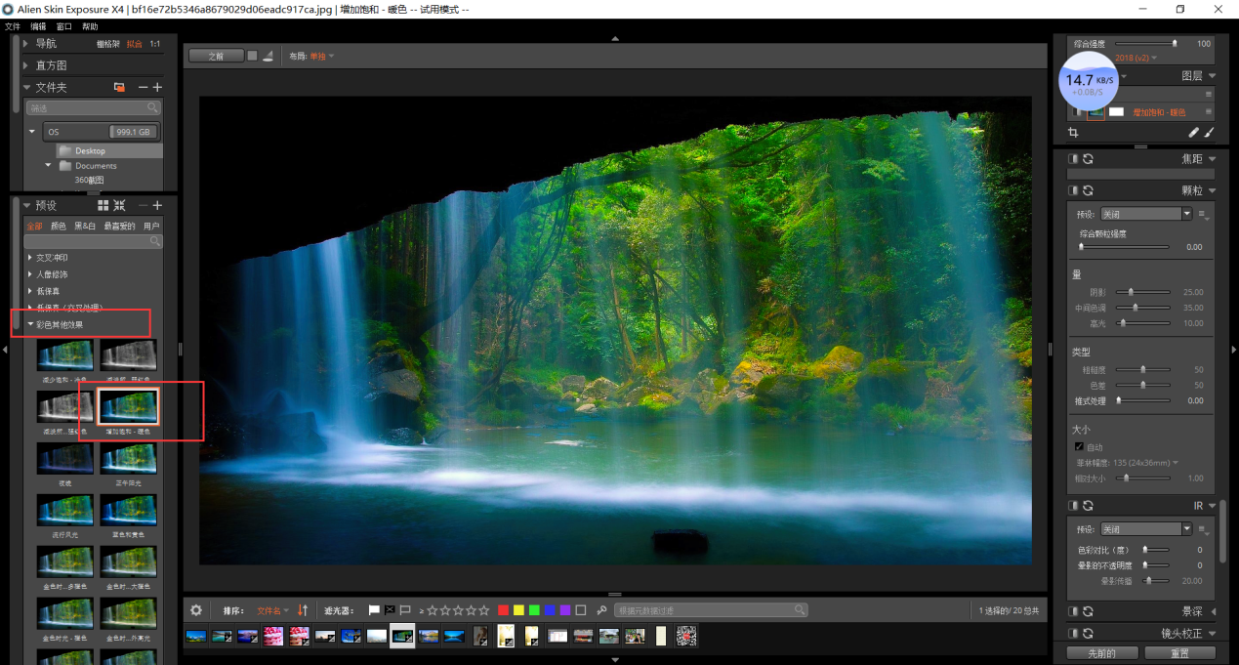Open the 编辑 menu

(38, 26)
